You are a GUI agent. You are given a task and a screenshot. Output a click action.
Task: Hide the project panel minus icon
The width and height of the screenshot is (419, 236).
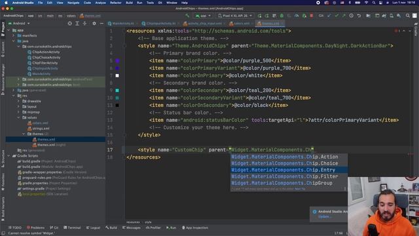click(101, 24)
